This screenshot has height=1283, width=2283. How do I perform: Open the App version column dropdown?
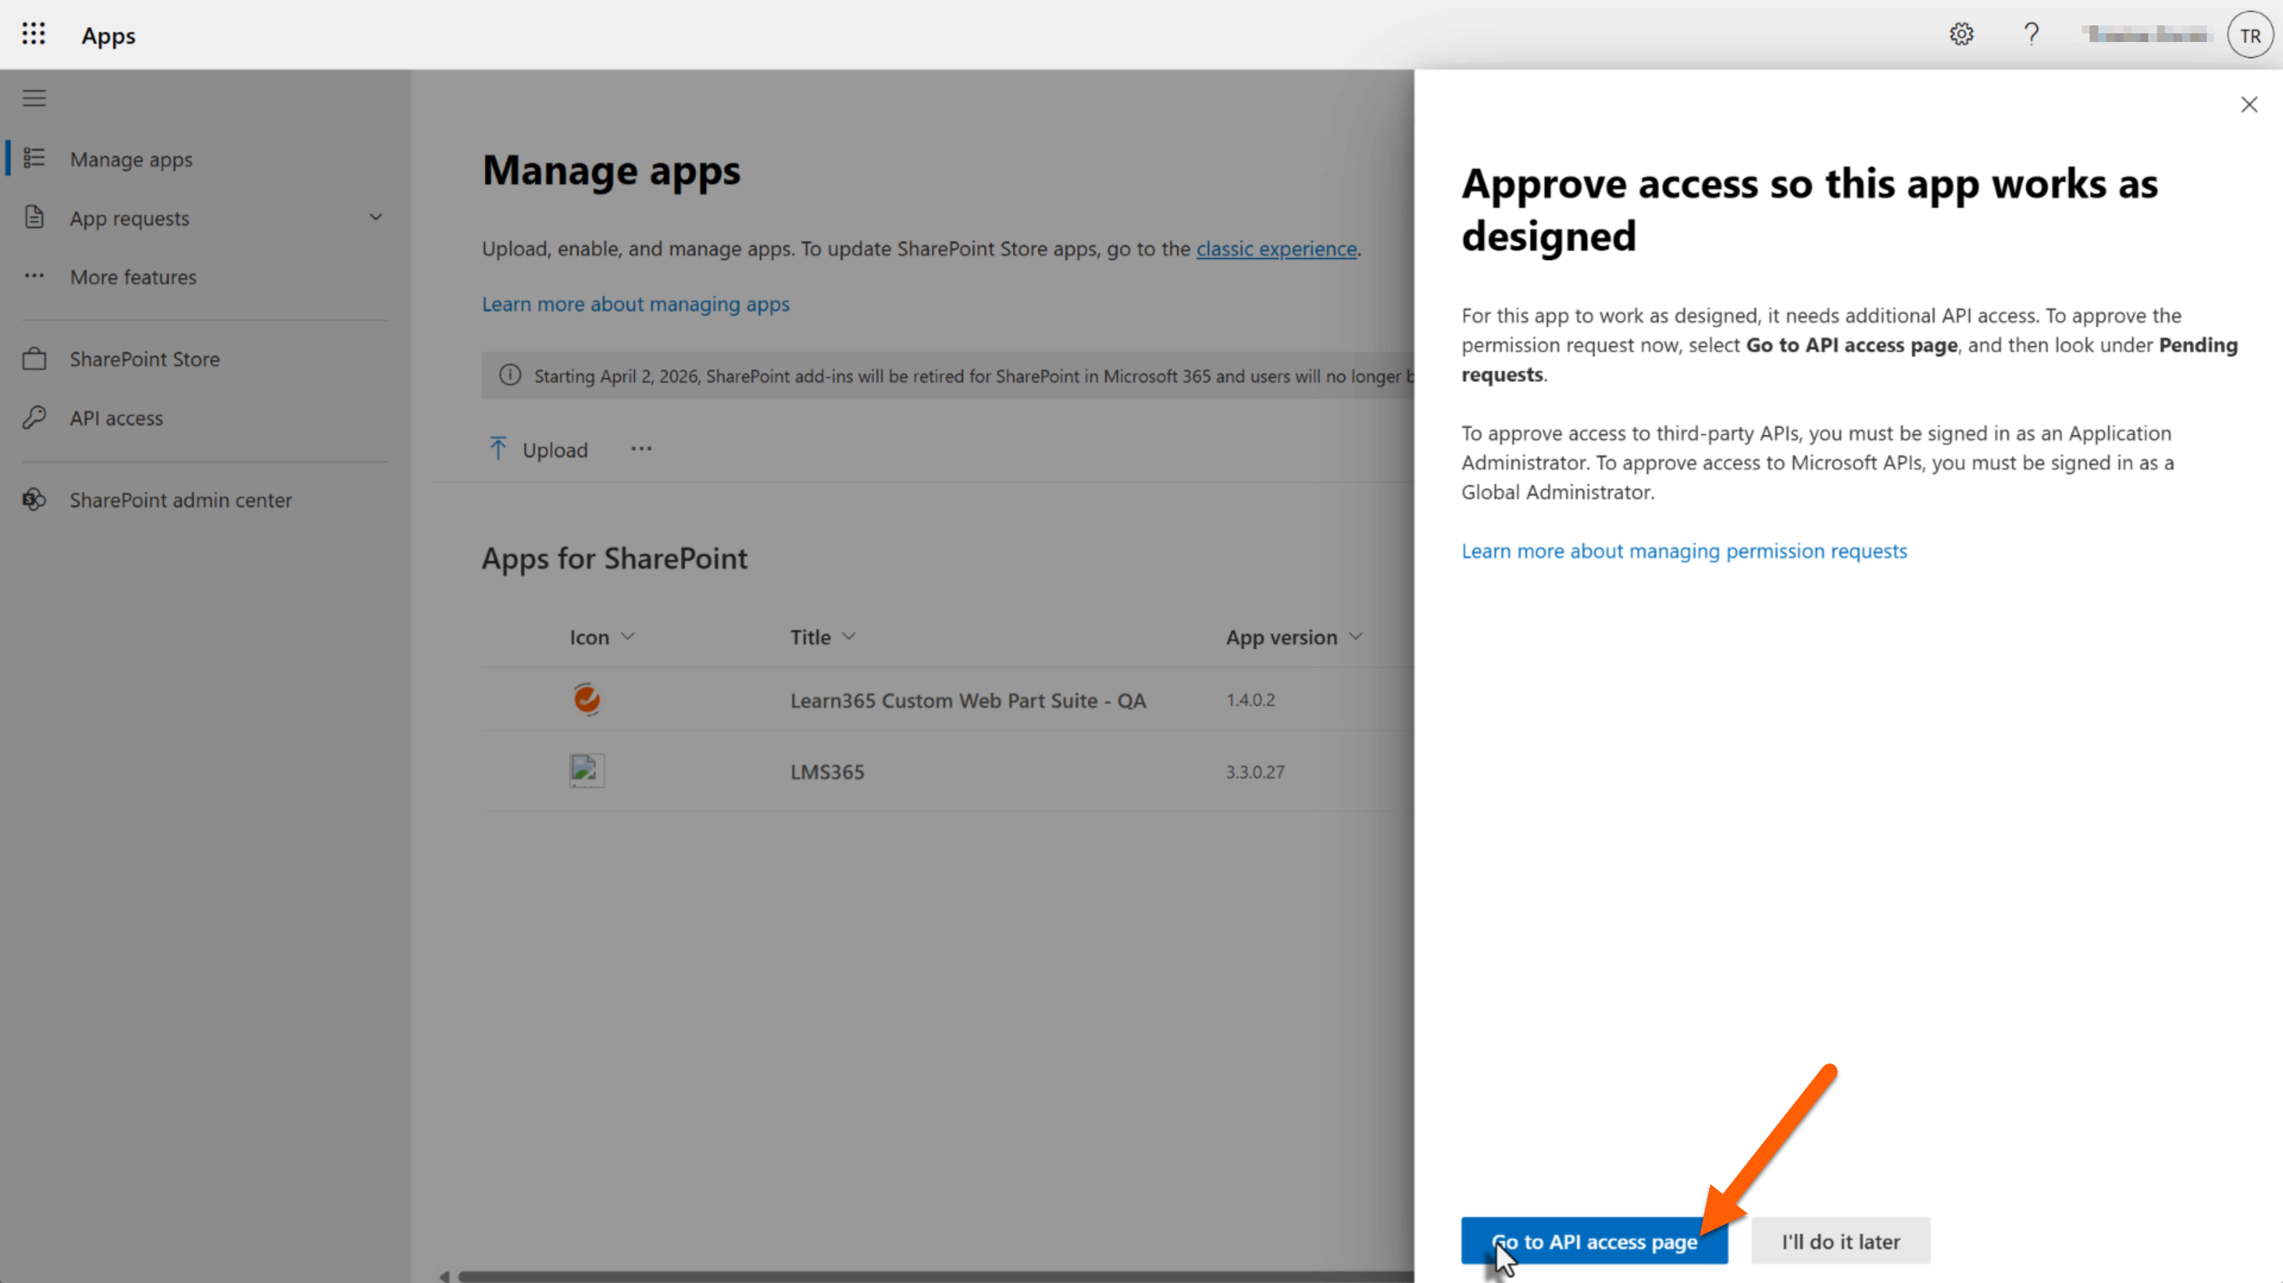(1357, 636)
